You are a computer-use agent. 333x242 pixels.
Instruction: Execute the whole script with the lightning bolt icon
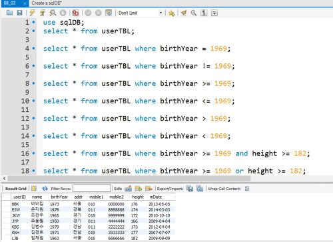(33, 13)
